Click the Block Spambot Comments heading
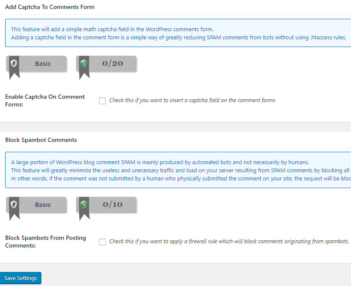This screenshot has width=351, height=286. tap(41, 140)
